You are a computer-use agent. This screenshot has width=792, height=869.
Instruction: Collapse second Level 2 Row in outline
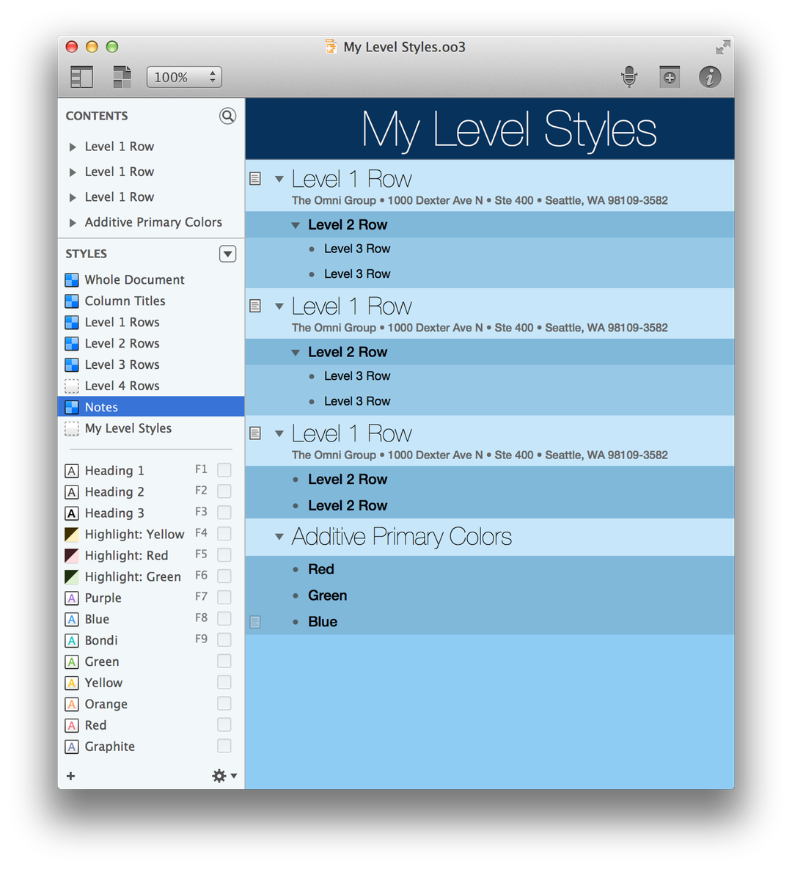click(296, 353)
